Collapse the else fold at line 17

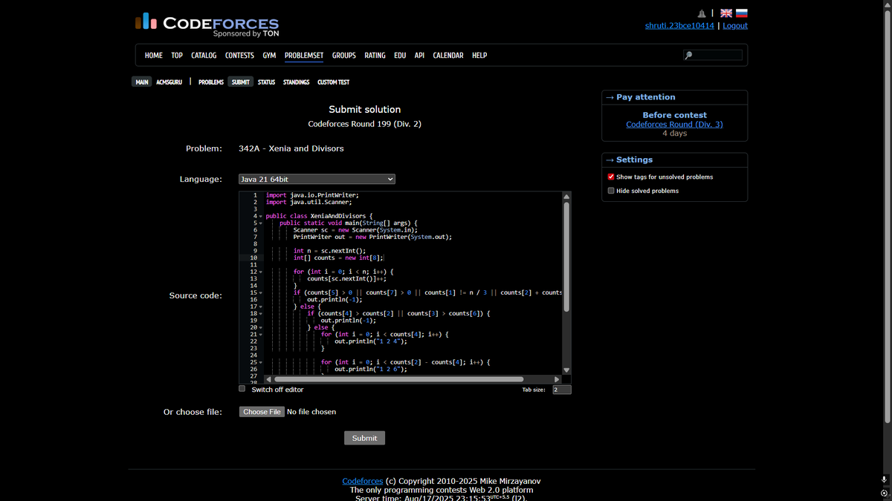pos(261,307)
